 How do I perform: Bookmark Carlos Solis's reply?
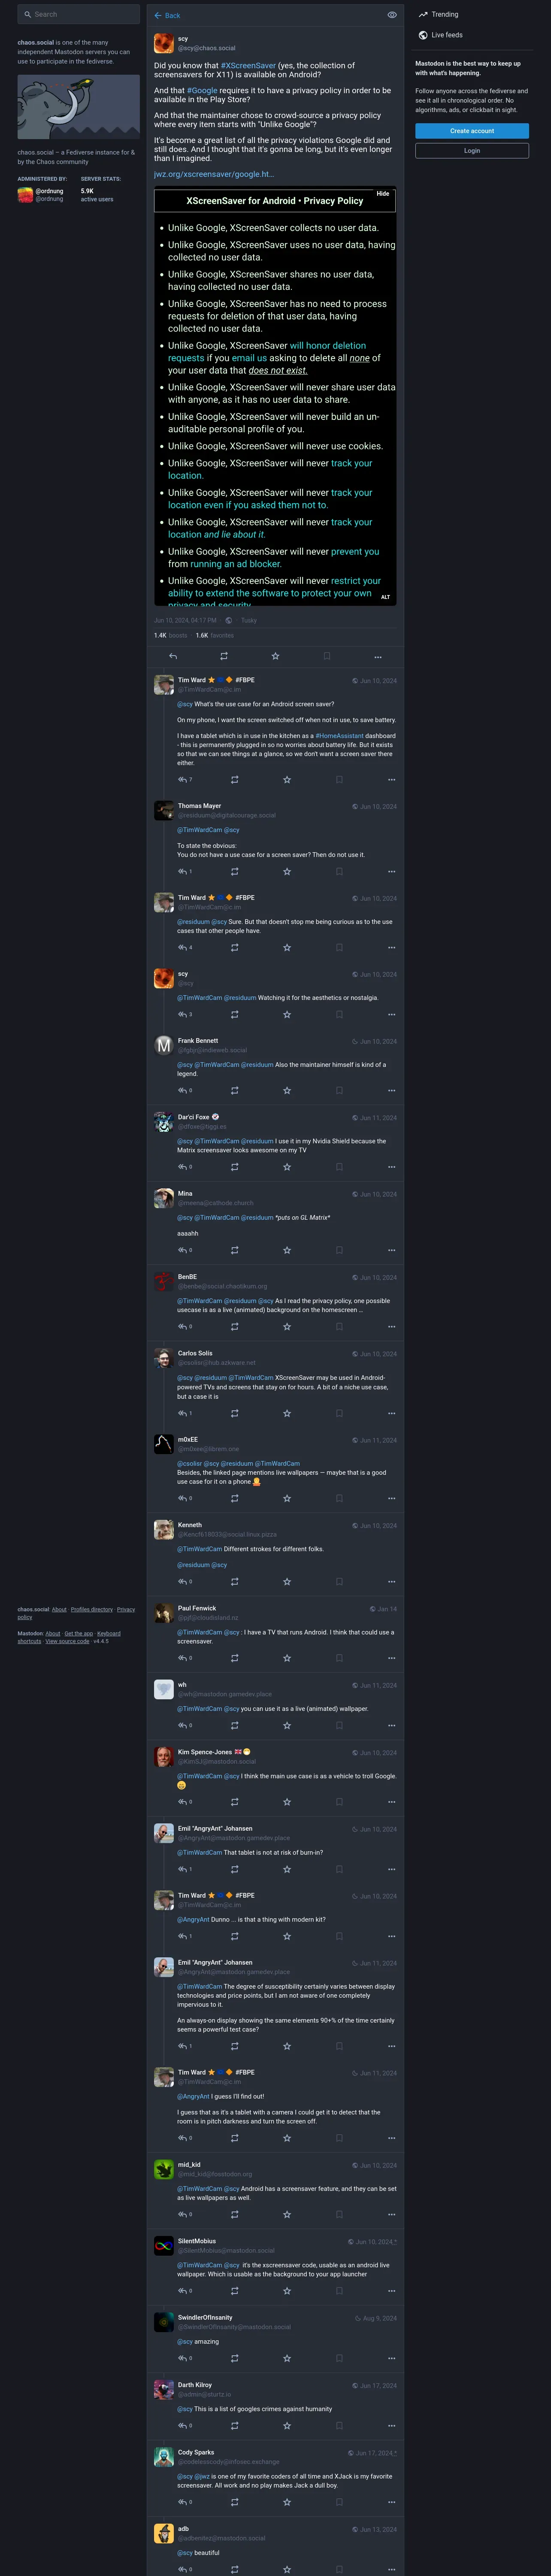pyautogui.click(x=339, y=1413)
